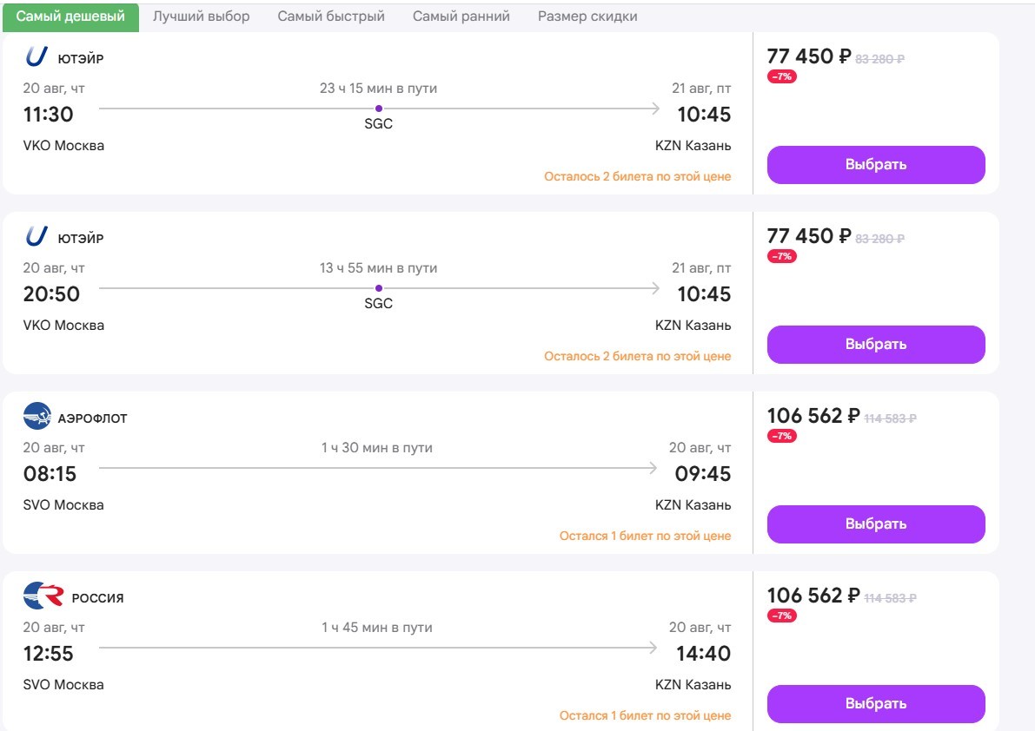This screenshot has width=1035, height=731.
Task: Click the UTair logo on first flight
Action: click(37, 56)
